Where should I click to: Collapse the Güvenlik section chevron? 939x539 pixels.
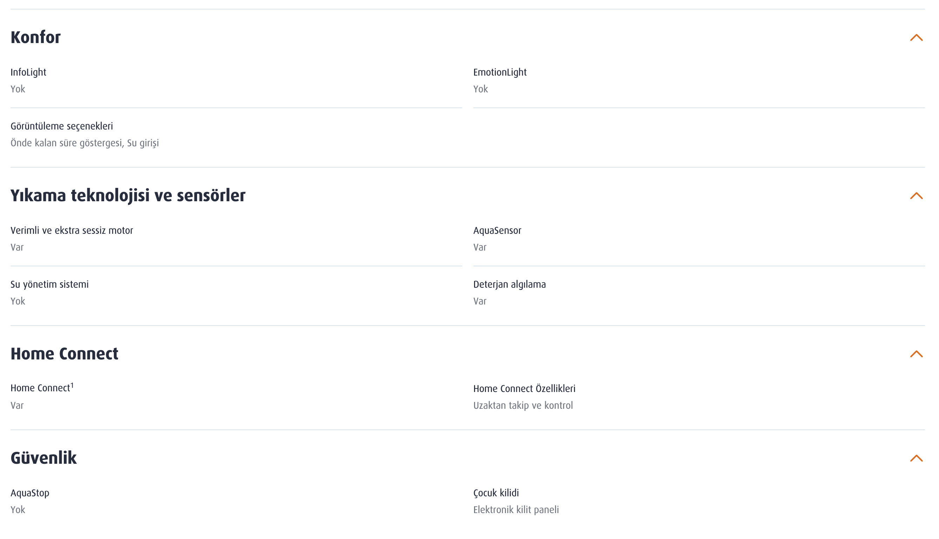click(x=916, y=458)
